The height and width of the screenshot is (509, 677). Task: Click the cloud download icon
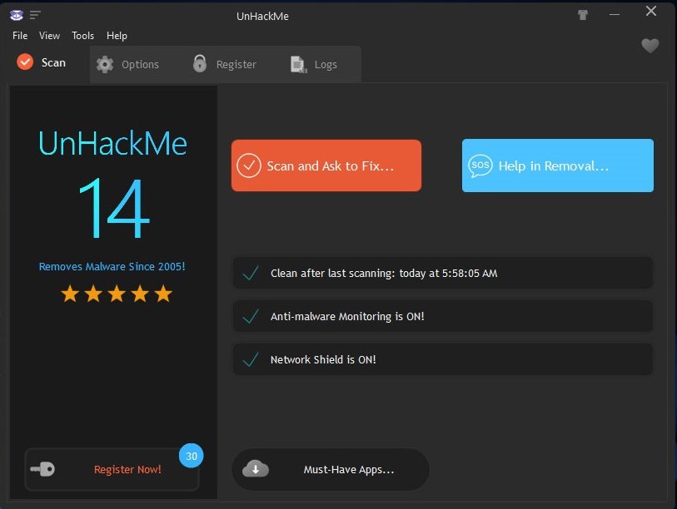(x=255, y=469)
